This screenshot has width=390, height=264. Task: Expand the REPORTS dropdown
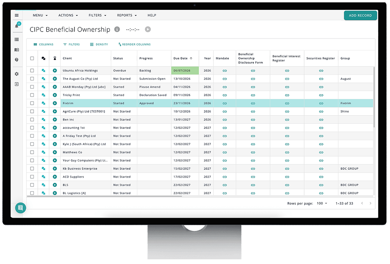coord(127,16)
